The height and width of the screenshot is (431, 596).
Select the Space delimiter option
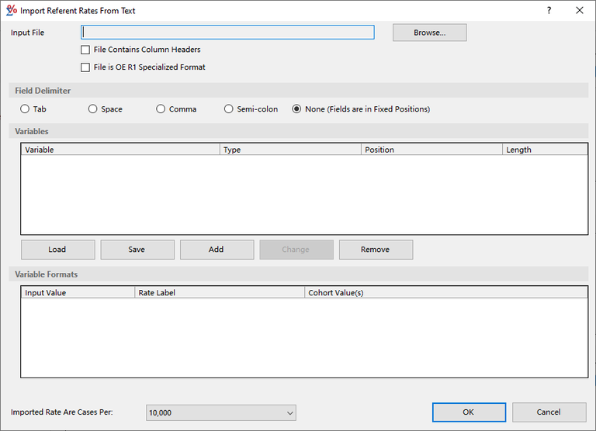click(x=93, y=109)
